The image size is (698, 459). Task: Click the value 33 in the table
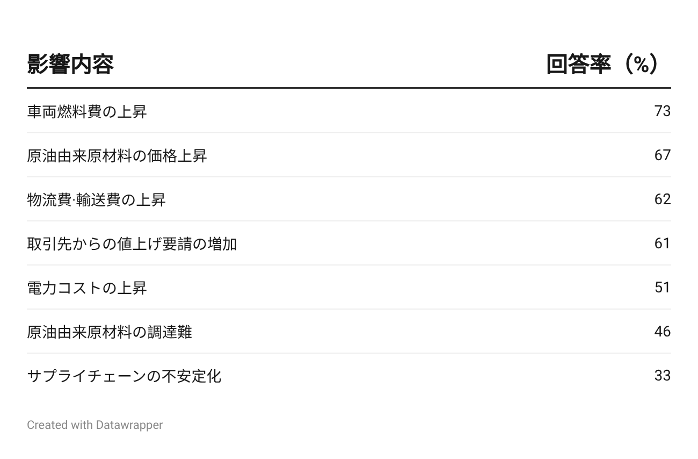(x=662, y=376)
